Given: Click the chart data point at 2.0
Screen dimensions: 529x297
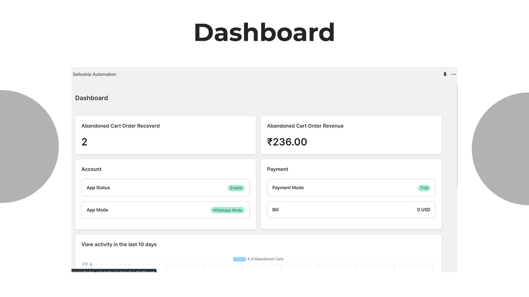Looking at the screenshot, I should coord(90,264).
